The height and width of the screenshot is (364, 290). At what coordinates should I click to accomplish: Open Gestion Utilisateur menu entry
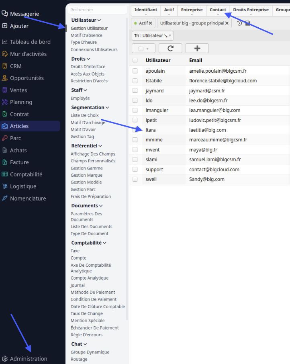tap(89, 28)
